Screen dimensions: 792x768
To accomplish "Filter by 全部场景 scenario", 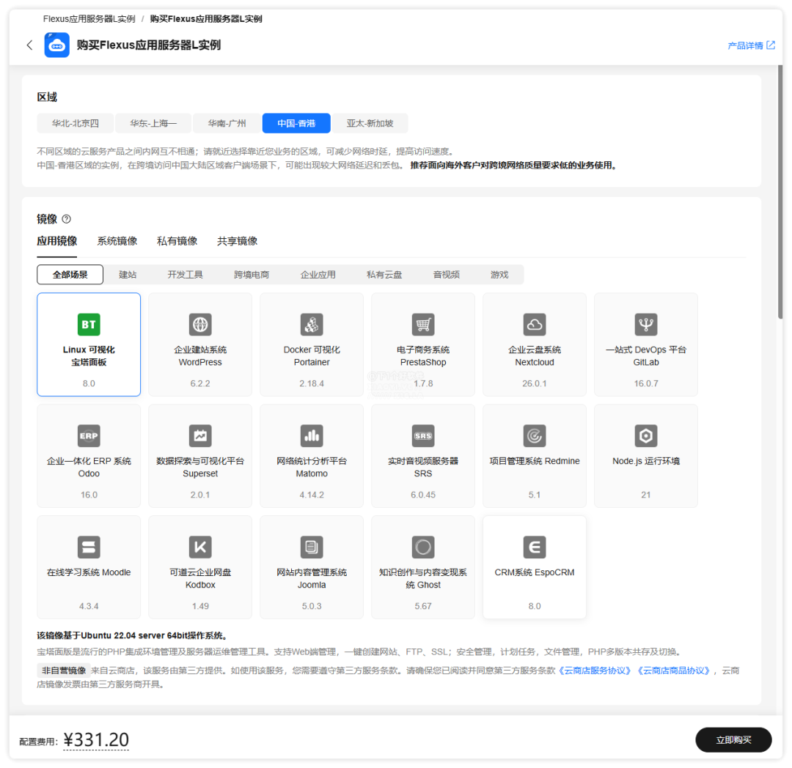I will (x=70, y=275).
